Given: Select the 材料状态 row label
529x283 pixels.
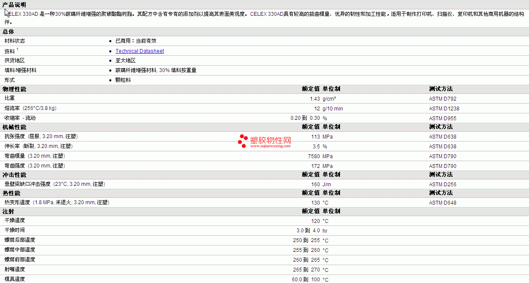Looking at the screenshot, I should tap(15, 41).
